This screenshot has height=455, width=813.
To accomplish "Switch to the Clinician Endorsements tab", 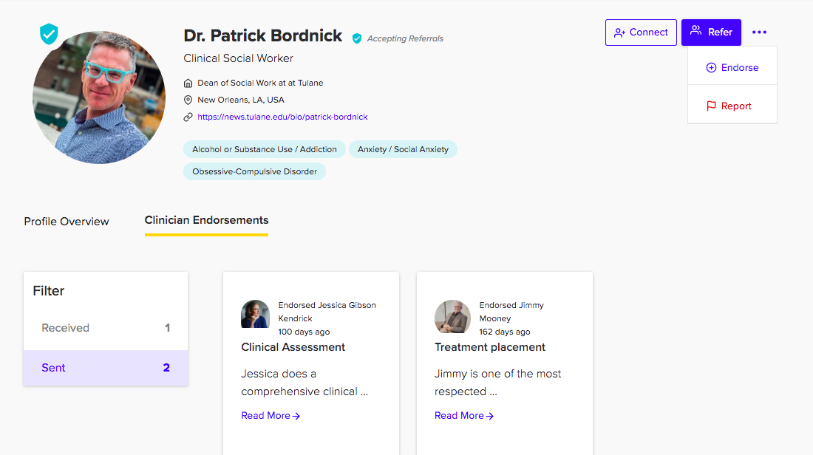I will click(x=206, y=220).
